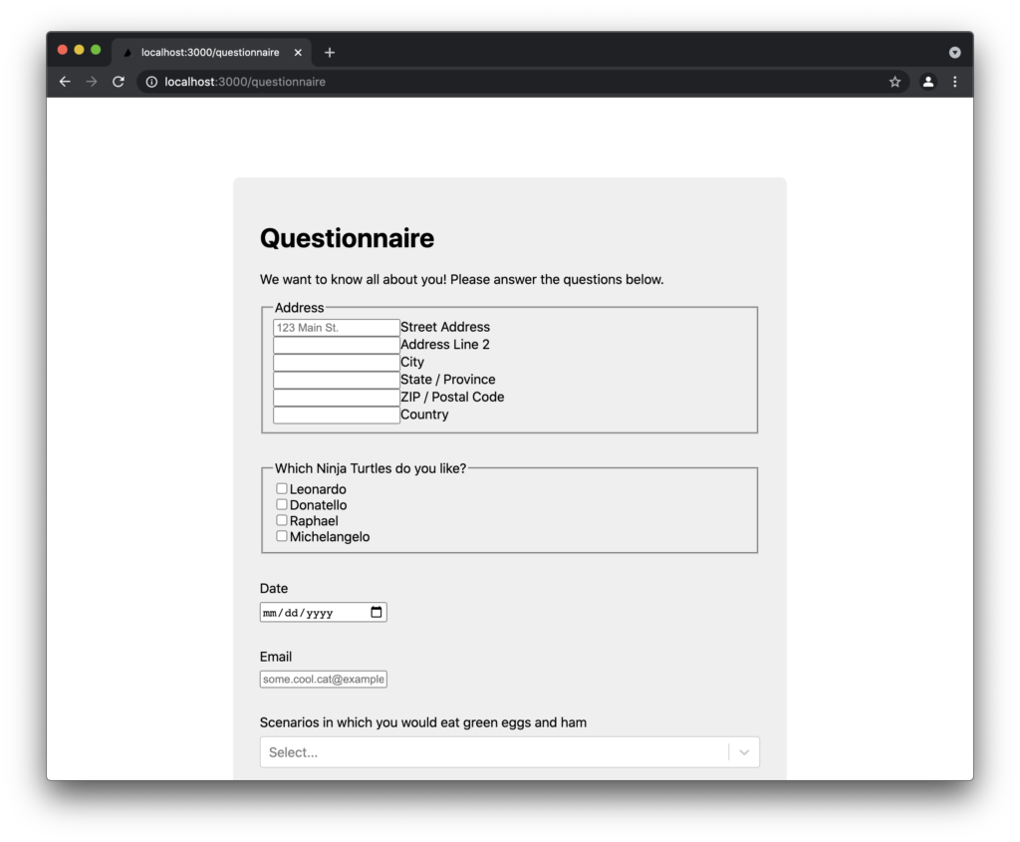The image size is (1020, 842).
Task: Open the Select... combo box
Action: click(x=493, y=752)
